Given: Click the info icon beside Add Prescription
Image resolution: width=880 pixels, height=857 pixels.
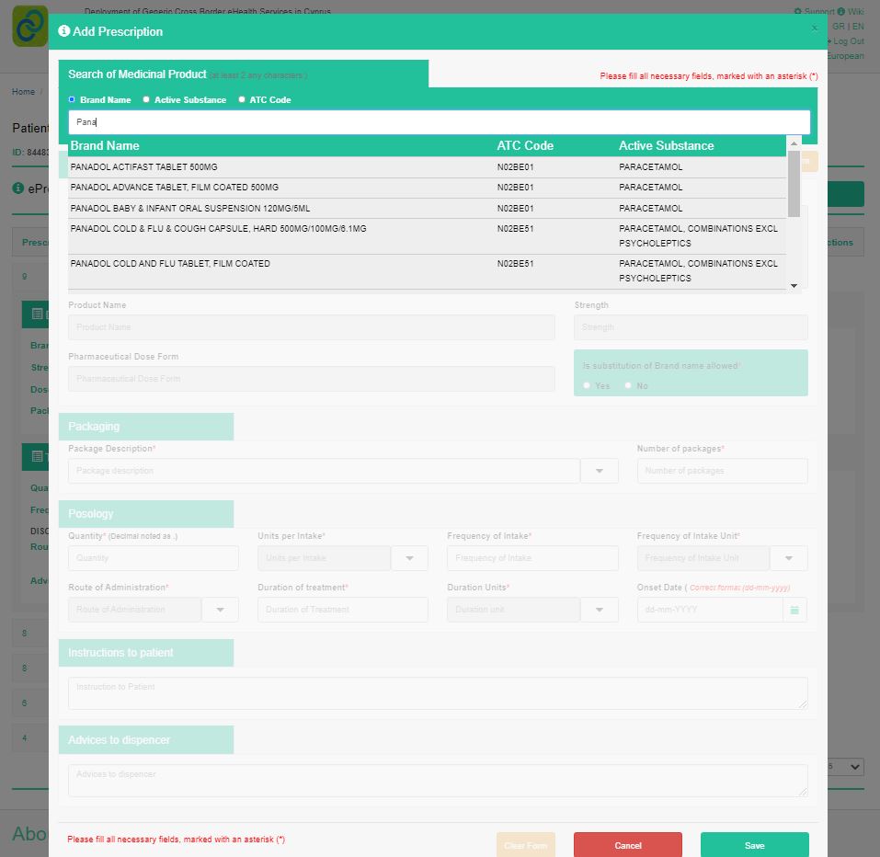Looking at the screenshot, I should (63, 31).
